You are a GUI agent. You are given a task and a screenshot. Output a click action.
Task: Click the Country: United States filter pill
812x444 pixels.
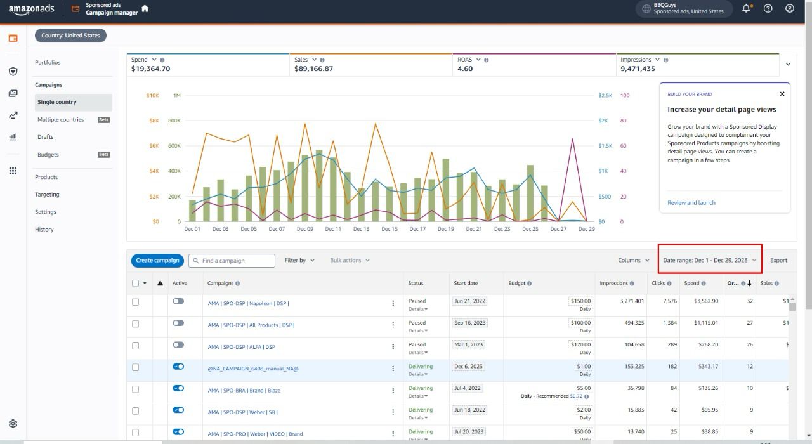point(70,36)
